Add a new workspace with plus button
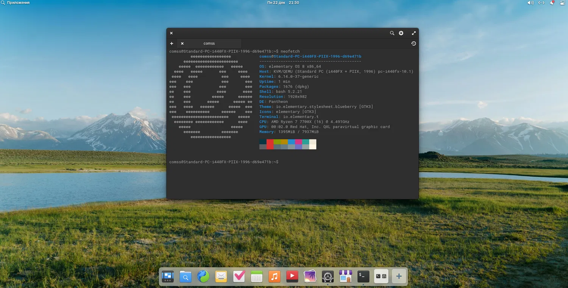The image size is (568, 288). (399, 277)
